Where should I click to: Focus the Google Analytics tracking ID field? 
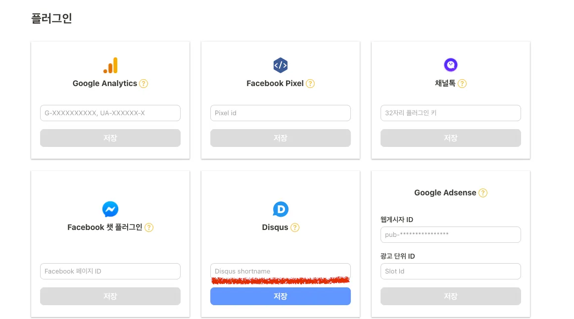pos(110,113)
